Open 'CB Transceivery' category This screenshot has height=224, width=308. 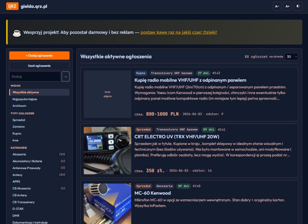(x=39, y=202)
